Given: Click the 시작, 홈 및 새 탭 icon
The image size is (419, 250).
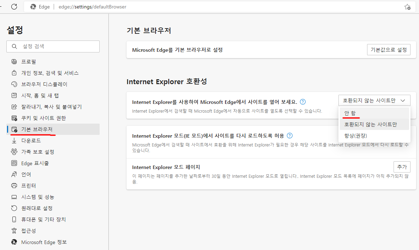Looking at the screenshot, I should click(x=14, y=95).
